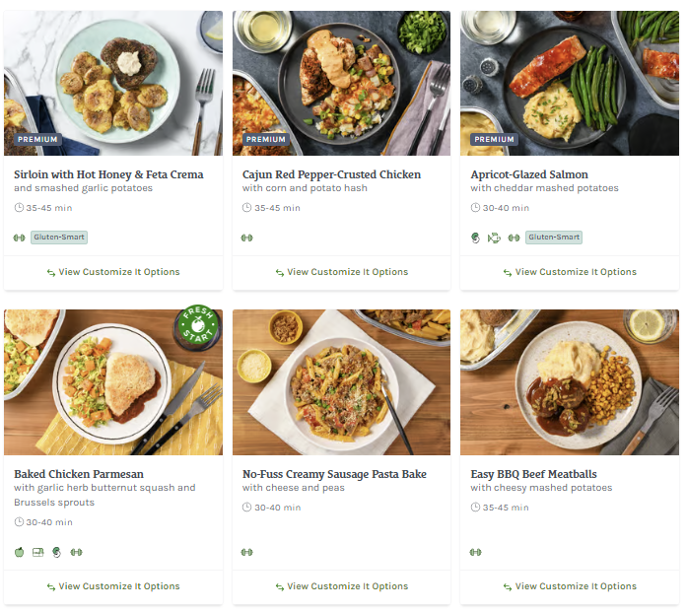Click the dumbbell icon on Sausage Pasta Bake card
This screenshot has height=612, width=687.
246,552
